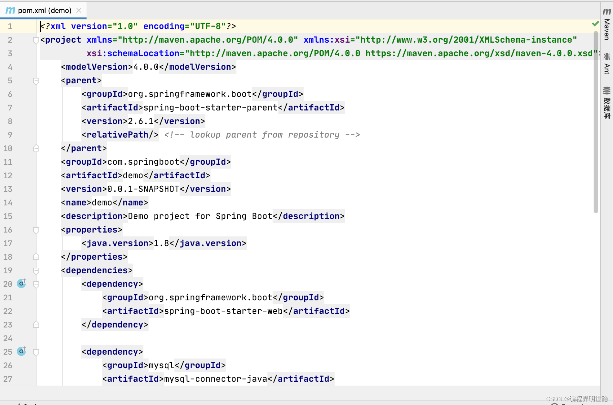Click the lookup parent from repository comment
The height and width of the screenshot is (405, 613).
262,135
